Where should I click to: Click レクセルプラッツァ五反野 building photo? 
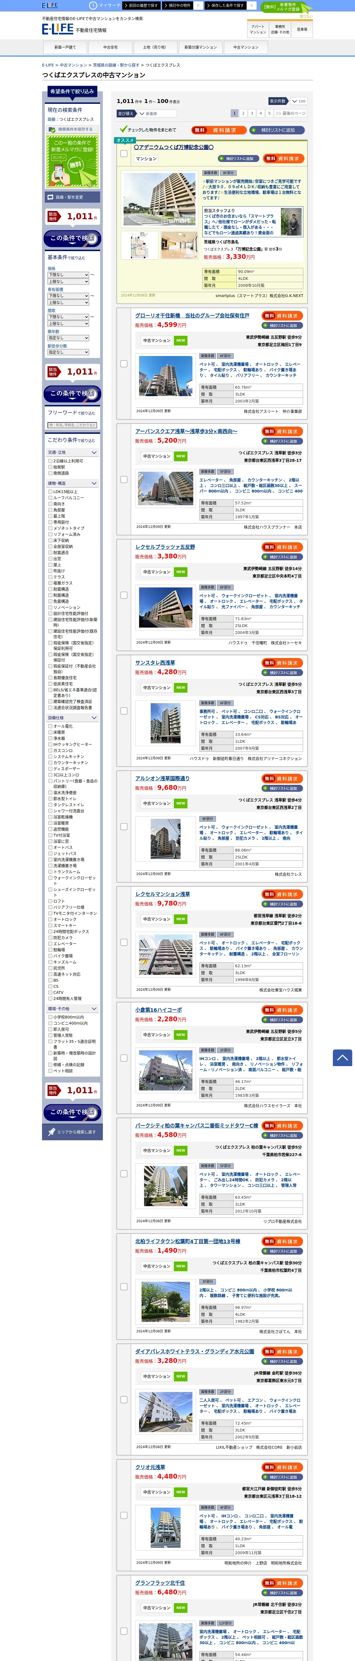tap(166, 607)
